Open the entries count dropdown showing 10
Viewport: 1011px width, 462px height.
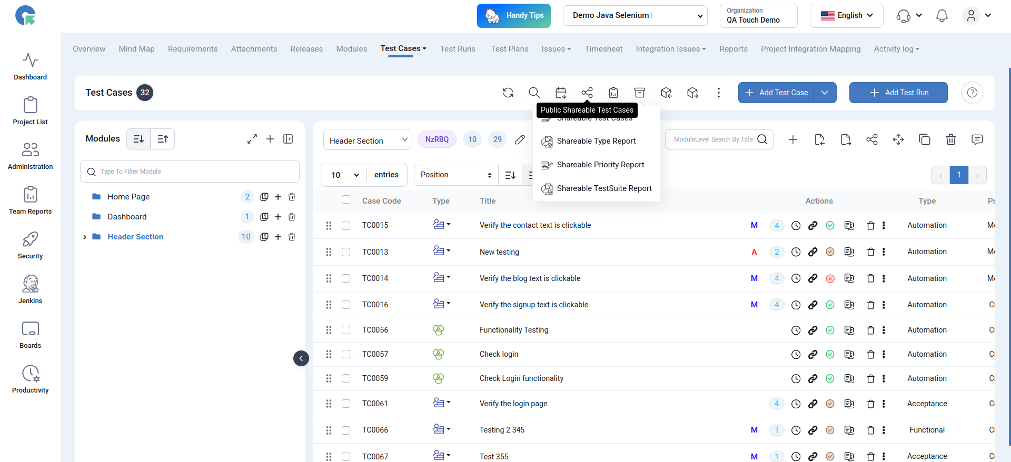[x=344, y=175]
